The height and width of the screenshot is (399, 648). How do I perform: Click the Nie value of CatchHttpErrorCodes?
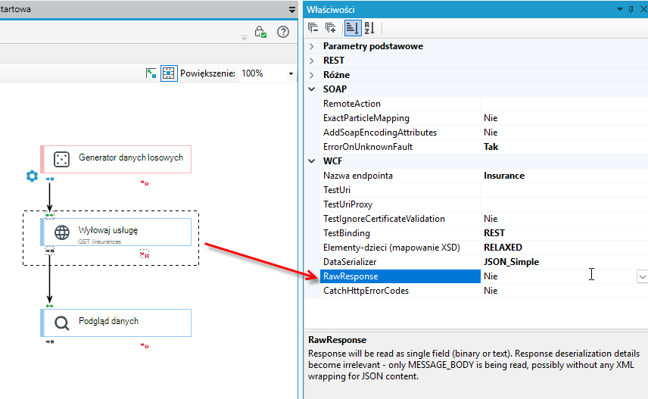[x=491, y=291]
